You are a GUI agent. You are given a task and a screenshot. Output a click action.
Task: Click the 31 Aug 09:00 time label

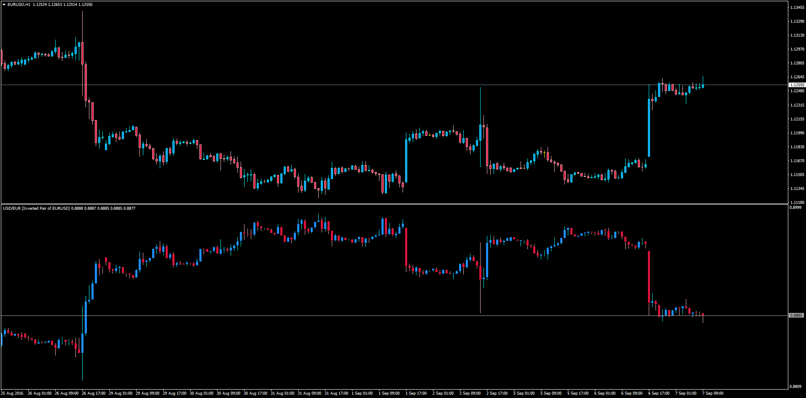pyautogui.click(x=309, y=393)
